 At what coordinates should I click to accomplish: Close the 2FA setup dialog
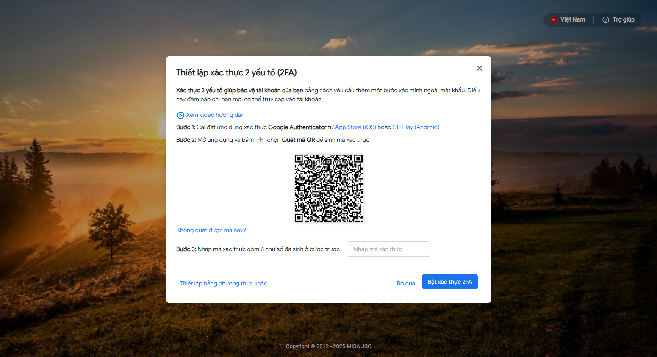coord(479,68)
